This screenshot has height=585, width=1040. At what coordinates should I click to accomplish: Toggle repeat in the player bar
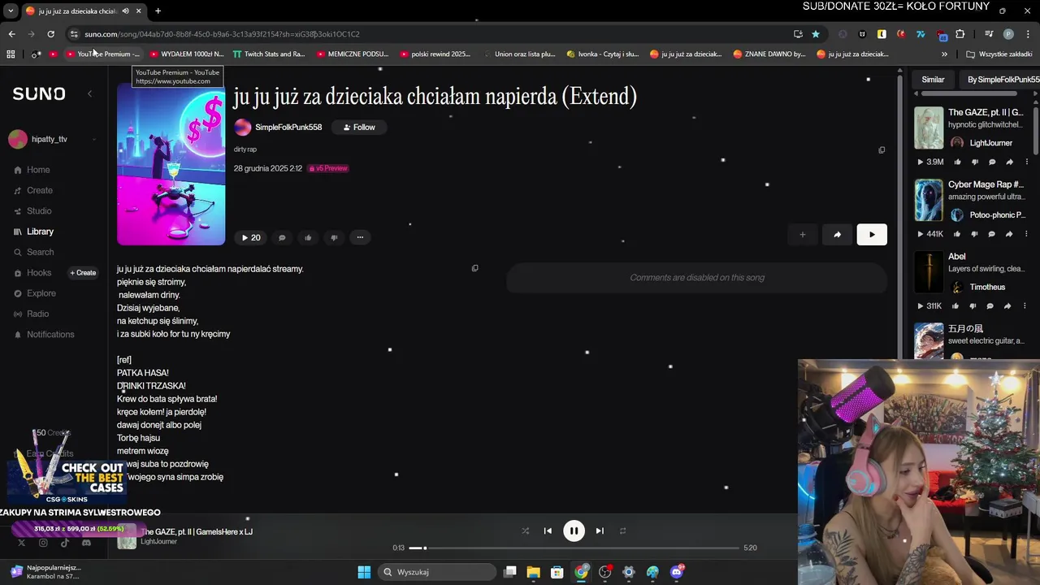(622, 531)
